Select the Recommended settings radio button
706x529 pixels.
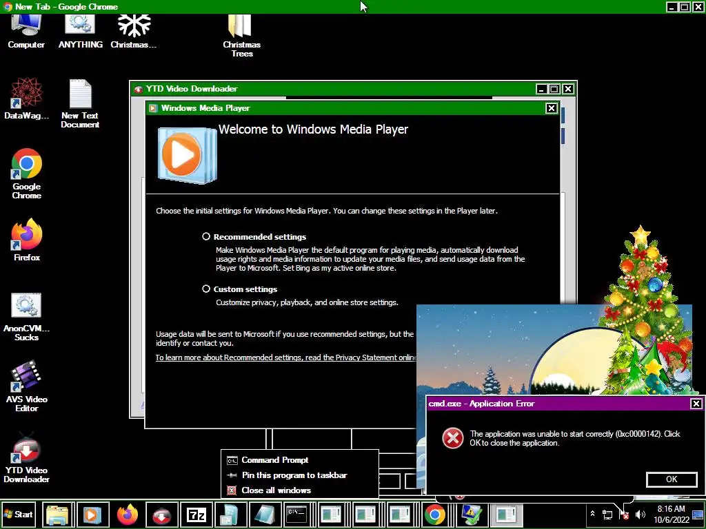(206, 237)
